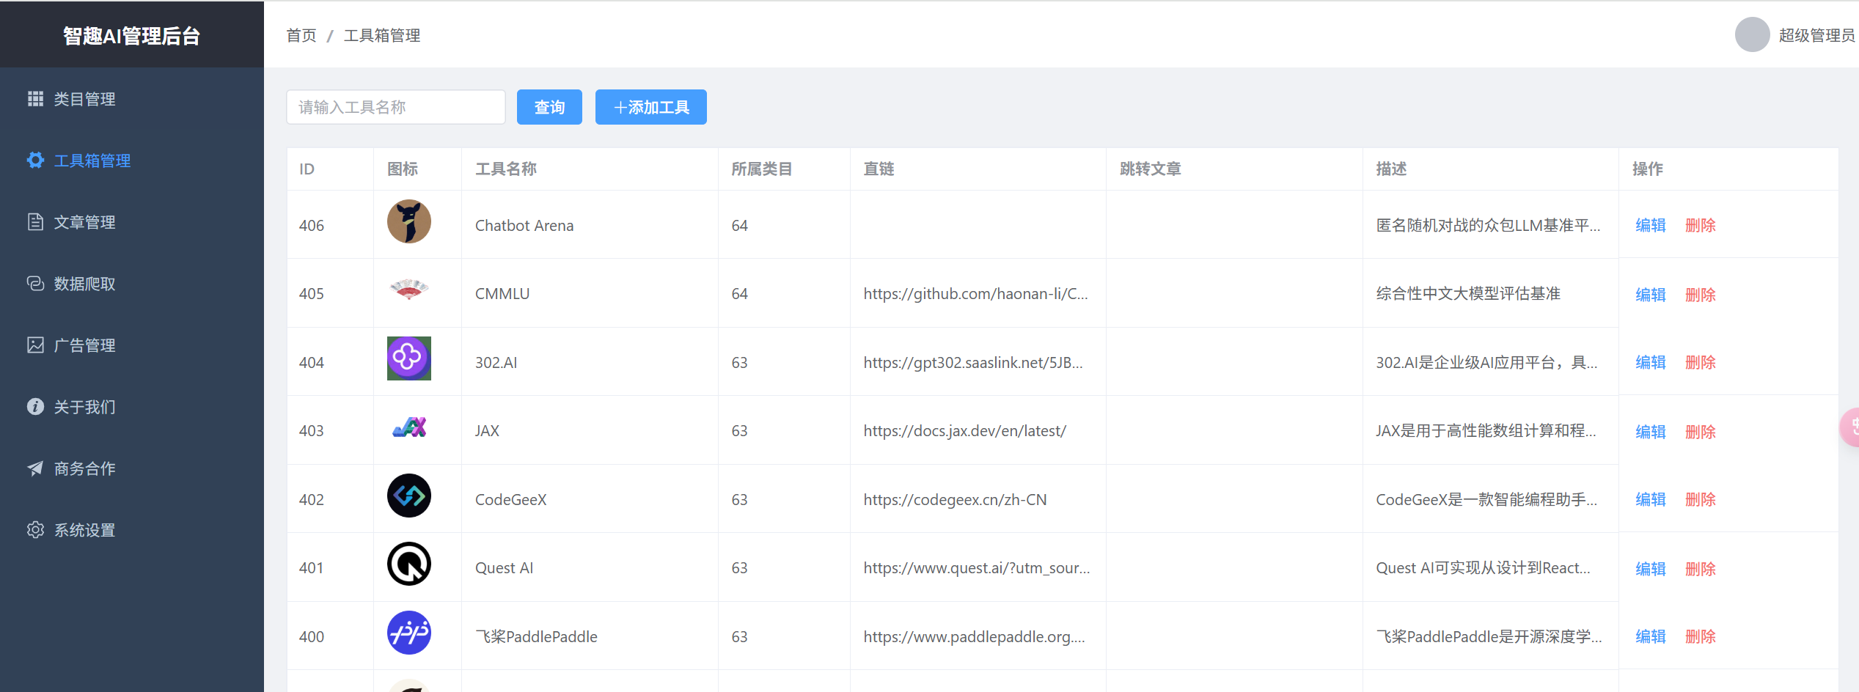Edit the 302.AI tool entry
1859x692 pixels.
pos(1651,362)
